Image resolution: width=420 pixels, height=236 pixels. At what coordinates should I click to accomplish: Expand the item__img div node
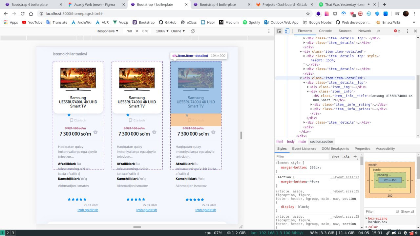[x=308, y=87]
